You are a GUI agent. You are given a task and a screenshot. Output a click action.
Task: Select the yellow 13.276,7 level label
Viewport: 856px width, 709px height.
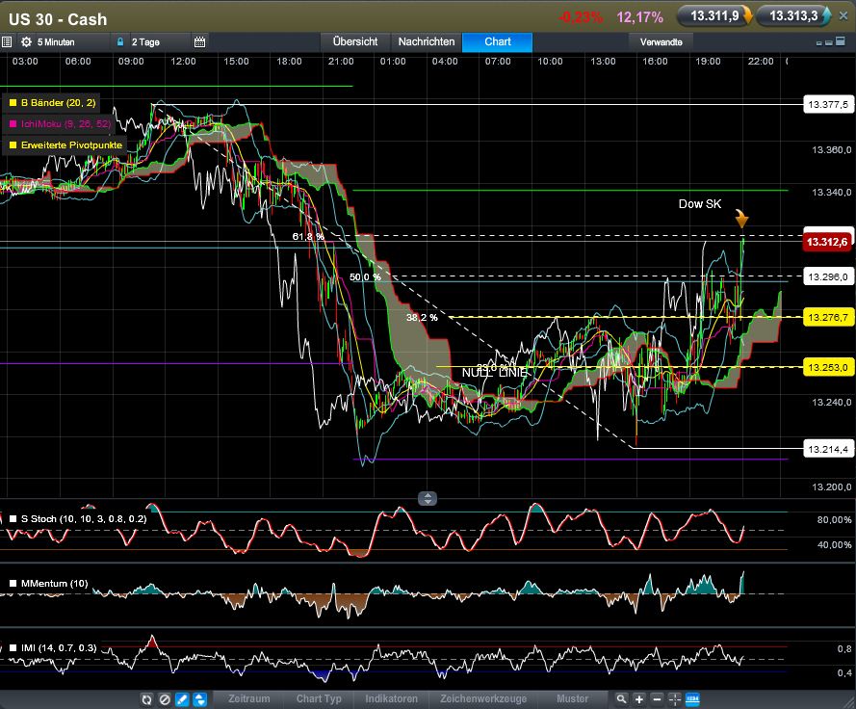(828, 317)
